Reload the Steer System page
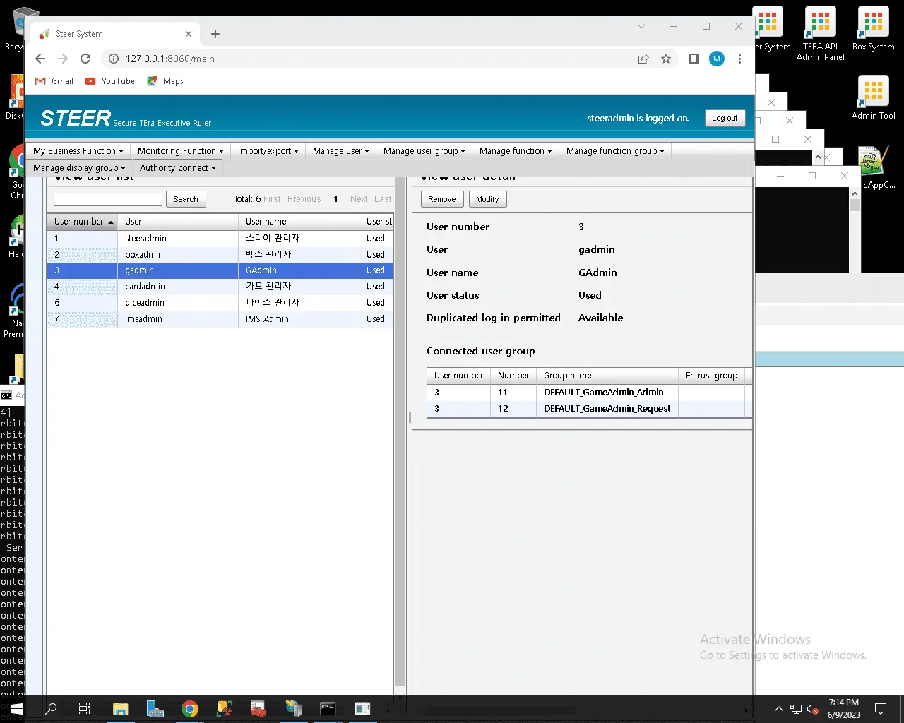This screenshot has height=723, width=904. [85, 59]
